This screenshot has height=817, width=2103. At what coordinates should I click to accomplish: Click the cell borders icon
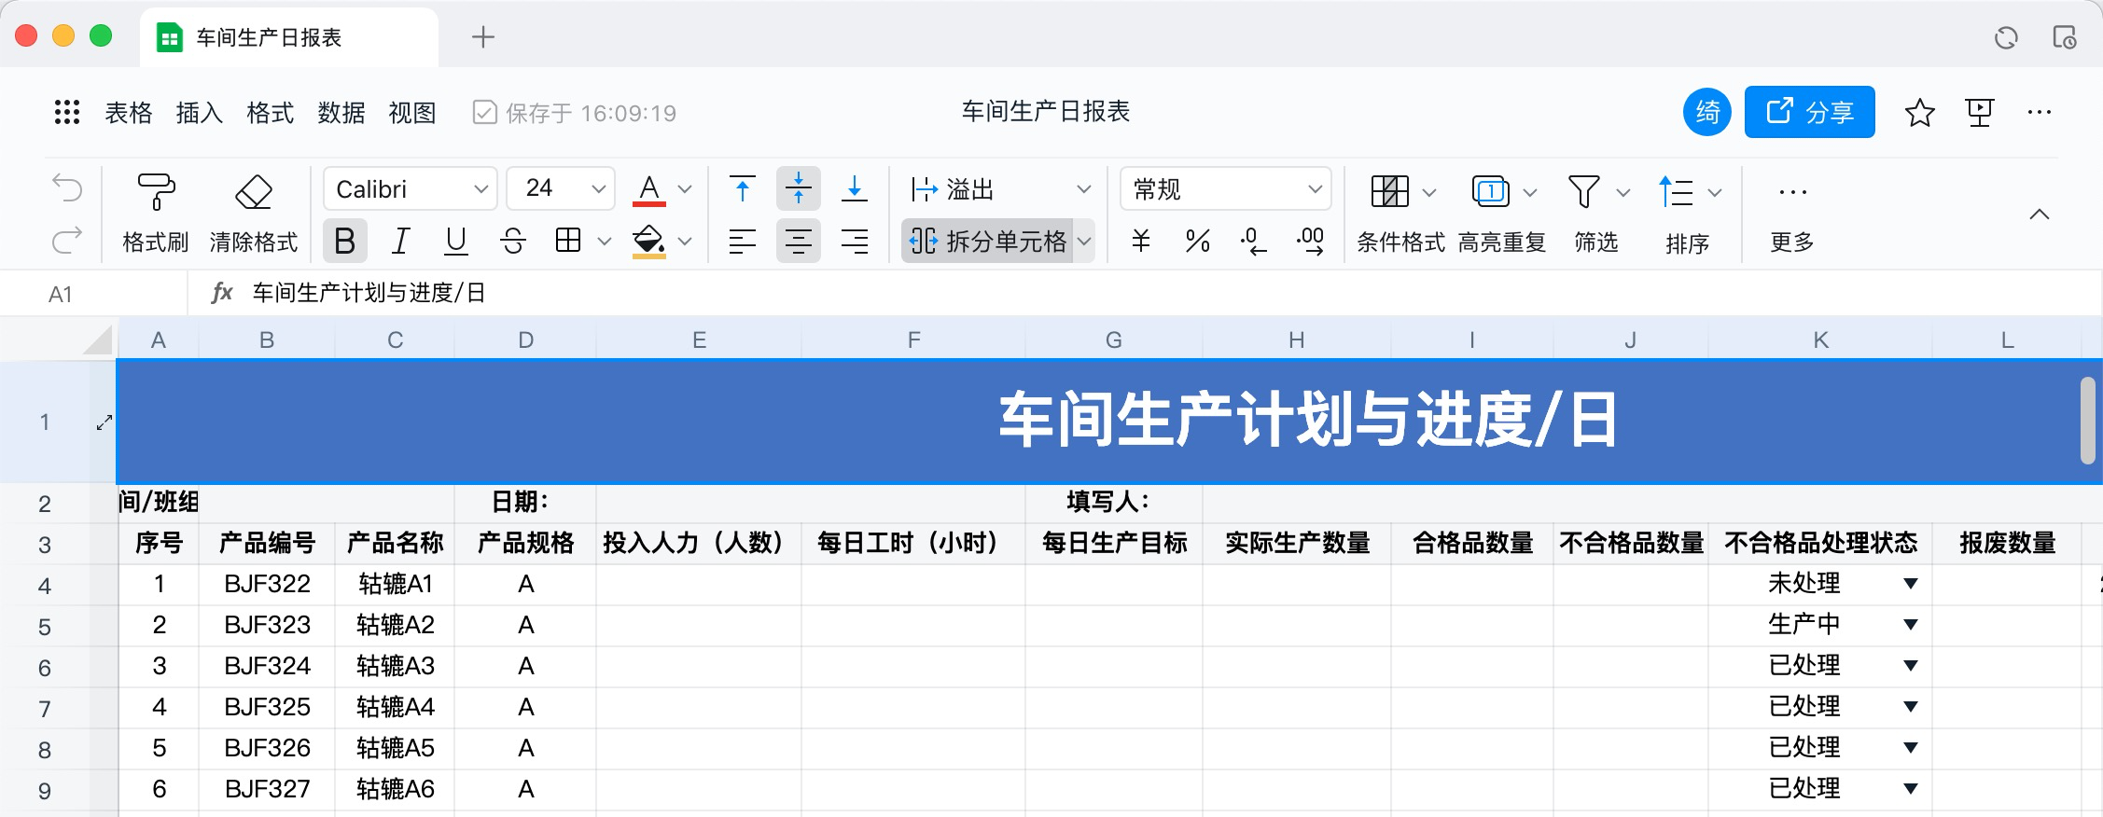[x=568, y=241]
